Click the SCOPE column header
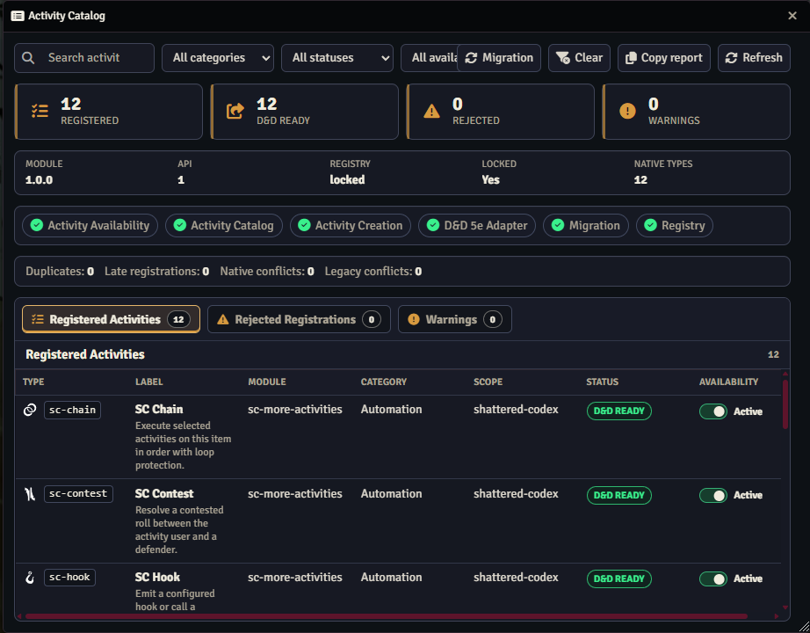810x633 pixels. click(488, 382)
